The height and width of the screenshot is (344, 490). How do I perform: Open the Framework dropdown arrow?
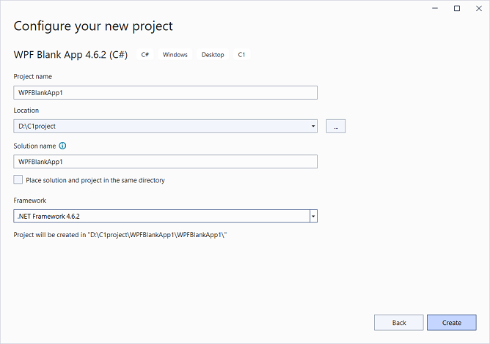coord(313,216)
